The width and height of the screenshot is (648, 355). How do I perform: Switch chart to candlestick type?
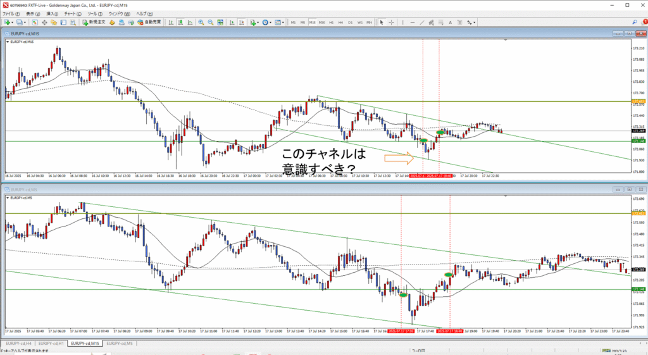pos(180,22)
